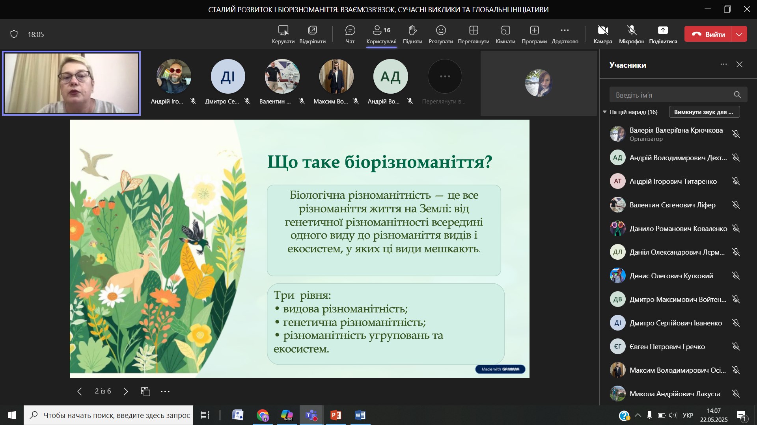Toggle the Camera on
Image resolution: width=757 pixels, height=425 pixels.
(x=602, y=31)
